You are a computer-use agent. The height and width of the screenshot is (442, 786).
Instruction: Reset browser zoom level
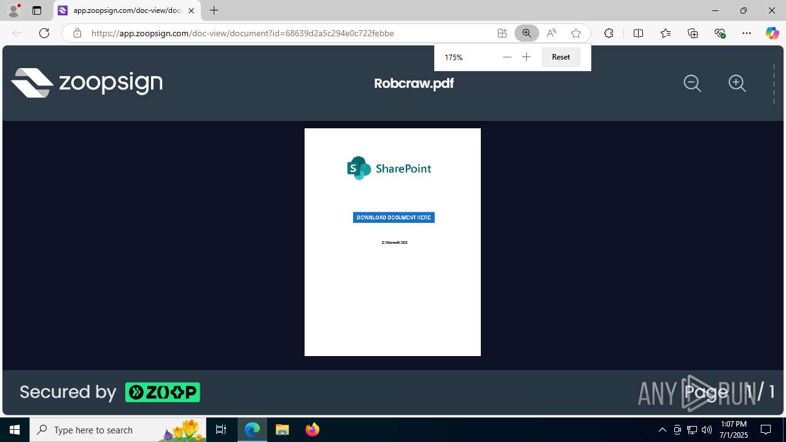(x=561, y=57)
